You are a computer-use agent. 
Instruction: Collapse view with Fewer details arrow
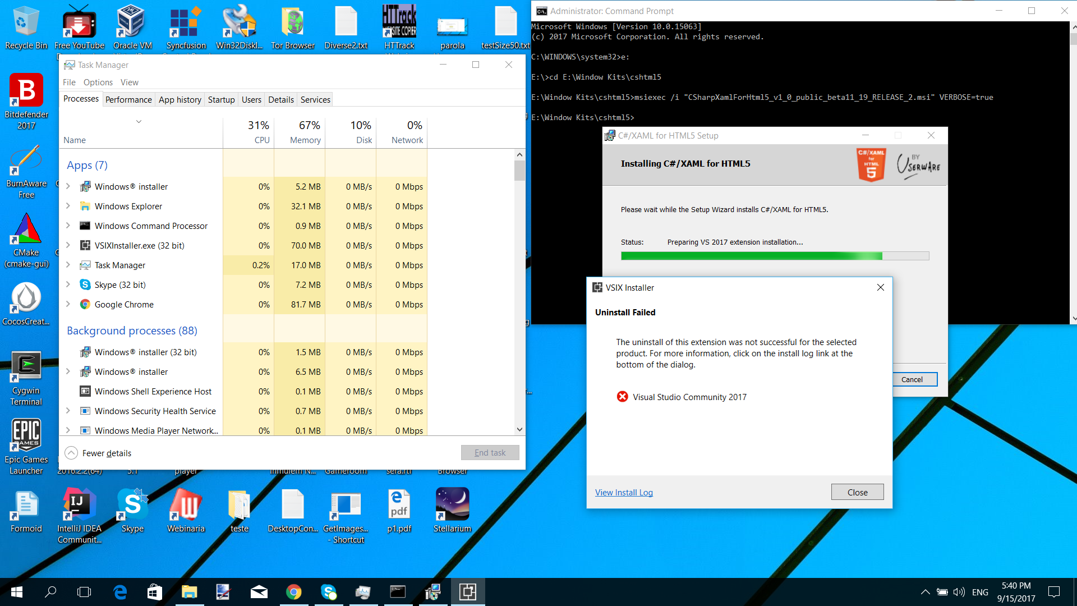point(71,453)
